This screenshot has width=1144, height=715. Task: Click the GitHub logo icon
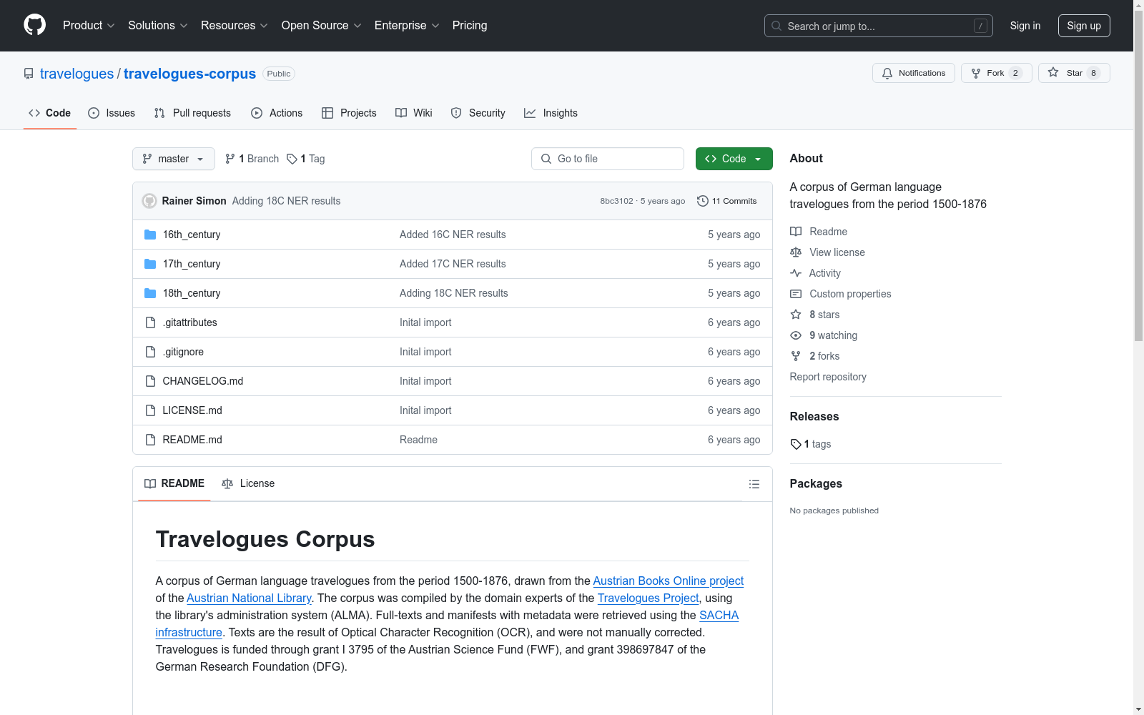[34, 25]
